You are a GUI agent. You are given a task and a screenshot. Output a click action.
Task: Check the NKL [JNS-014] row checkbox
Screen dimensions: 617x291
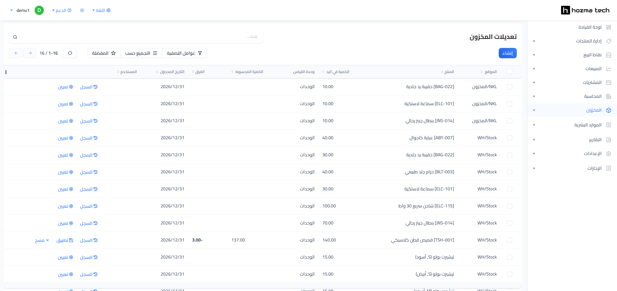510,121
